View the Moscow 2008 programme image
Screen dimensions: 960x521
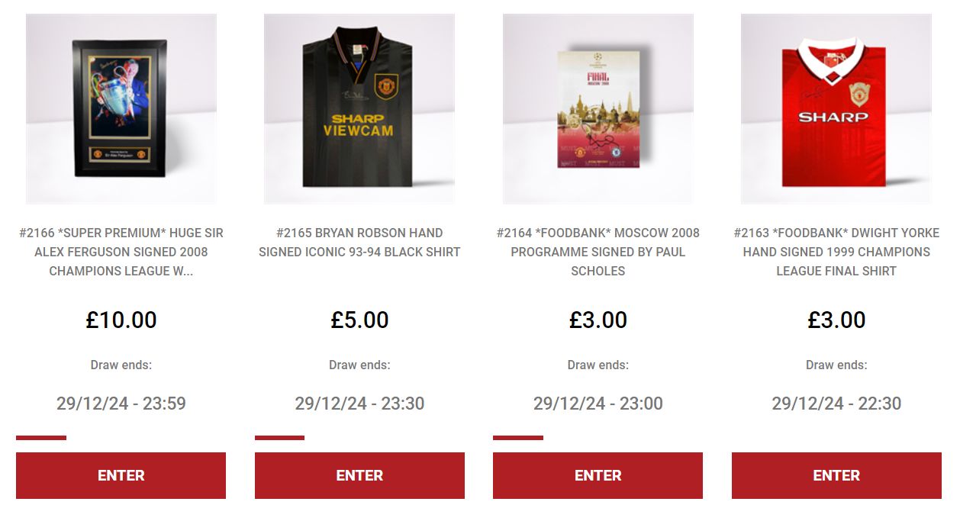tap(598, 109)
